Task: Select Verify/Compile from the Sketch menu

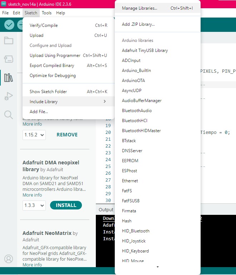Action: tap(44, 25)
